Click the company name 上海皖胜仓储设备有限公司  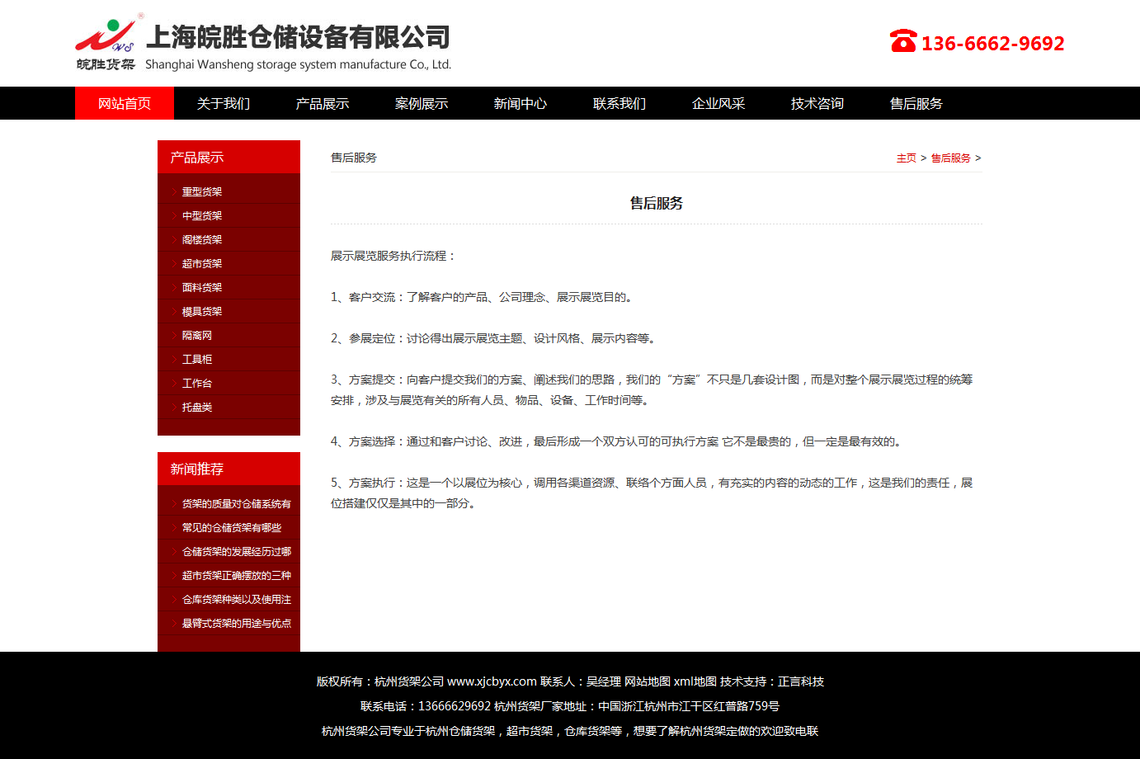point(298,37)
